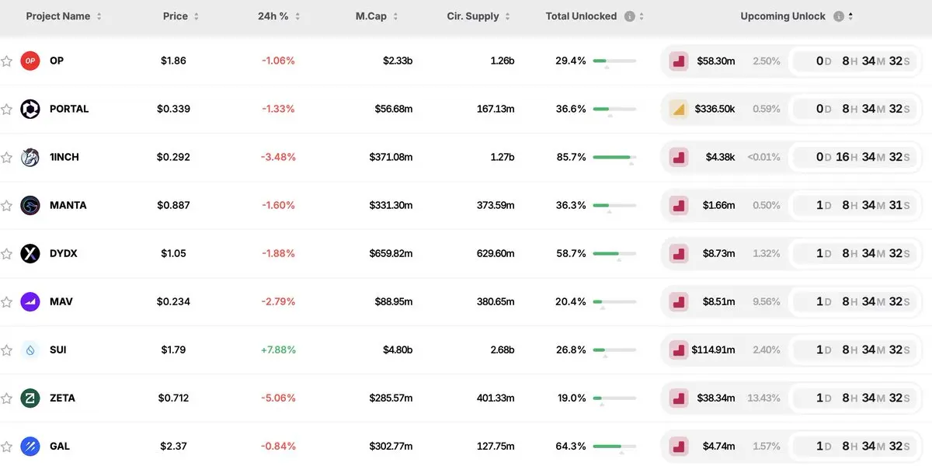Click the orange unlock icon in PORTAL row
The height and width of the screenshot is (466, 932).
click(679, 109)
